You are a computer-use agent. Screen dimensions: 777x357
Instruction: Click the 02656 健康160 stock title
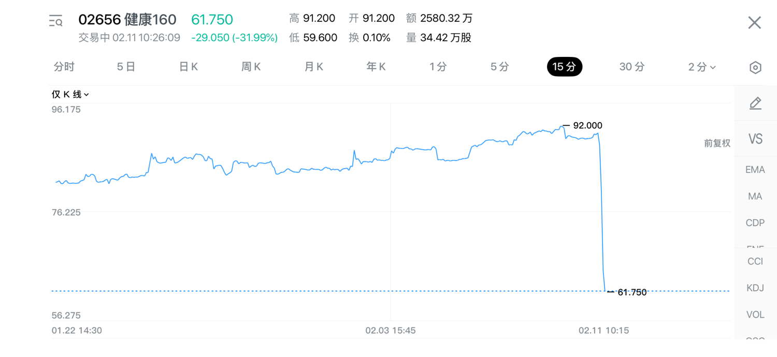pos(127,20)
